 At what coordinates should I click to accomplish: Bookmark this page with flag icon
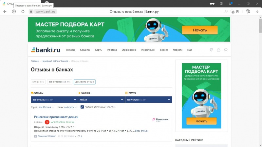(x=237, y=11)
